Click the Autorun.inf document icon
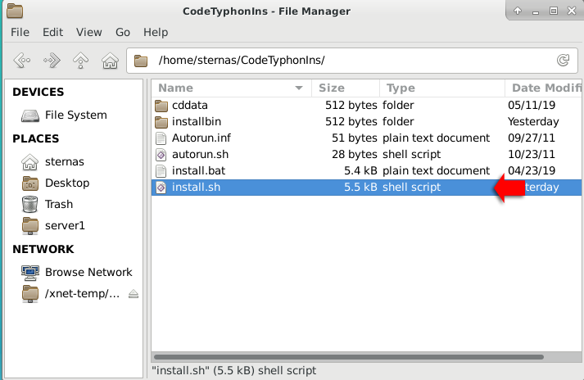The width and height of the screenshot is (584, 380). (x=161, y=138)
